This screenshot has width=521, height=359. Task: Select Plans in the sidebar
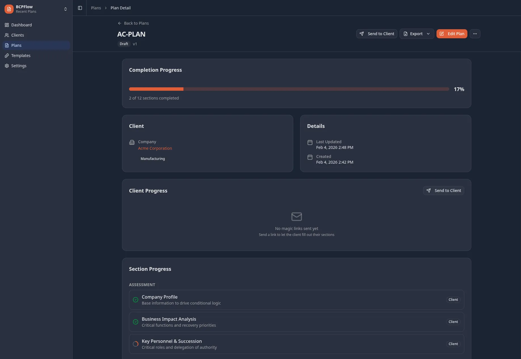point(36,45)
